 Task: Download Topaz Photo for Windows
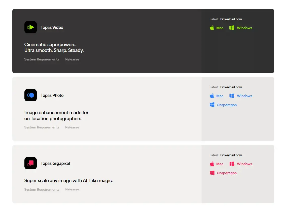point(244,96)
